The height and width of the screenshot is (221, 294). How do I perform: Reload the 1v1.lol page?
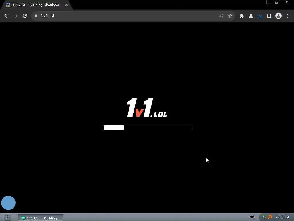coord(25,16)
